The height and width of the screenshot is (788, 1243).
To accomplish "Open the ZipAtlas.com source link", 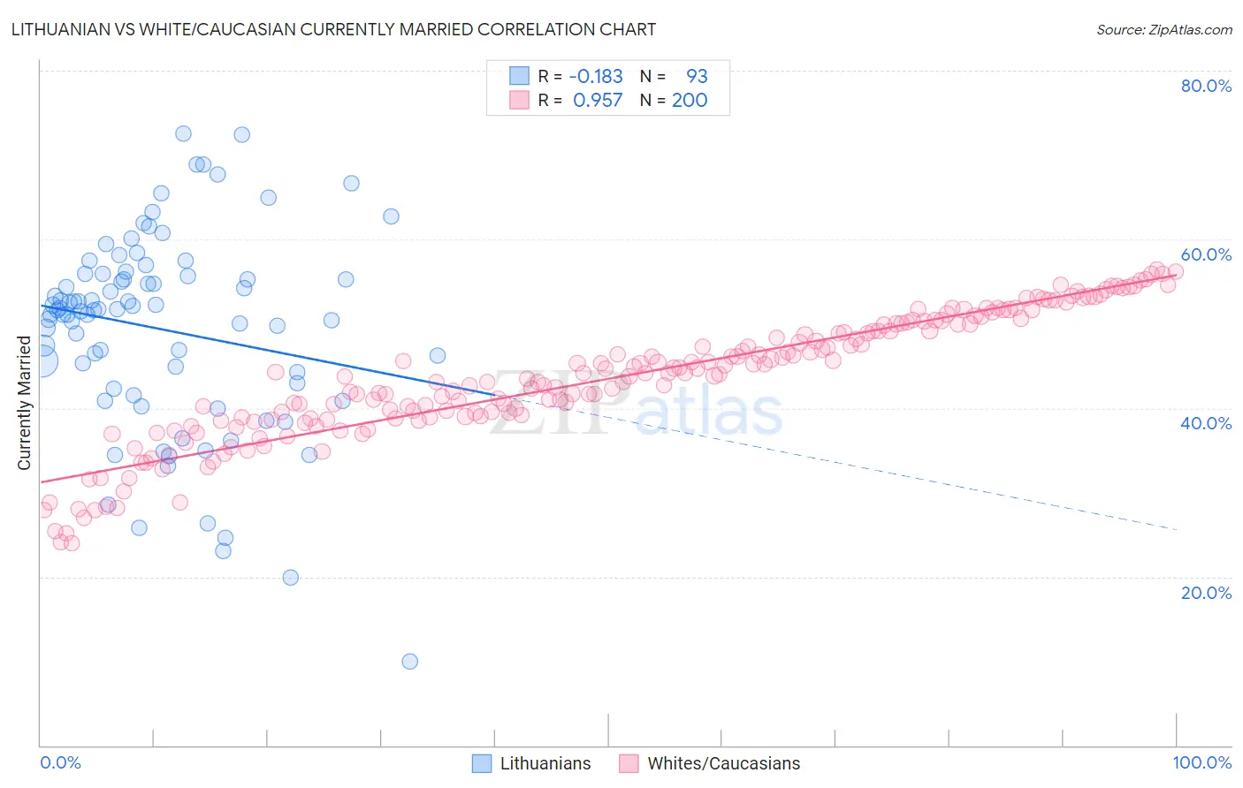I will click(1164, 29).
